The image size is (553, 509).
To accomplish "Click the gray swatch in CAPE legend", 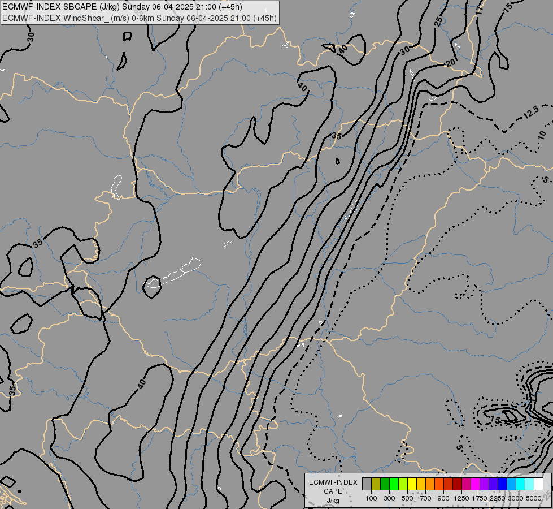I will tap(367, 484).
